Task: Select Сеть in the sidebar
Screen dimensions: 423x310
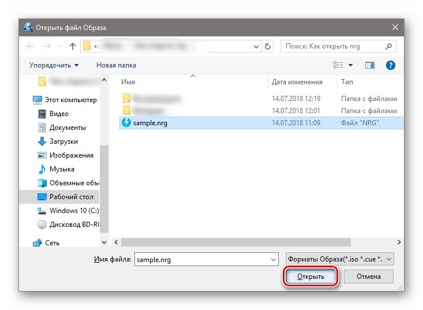Action: (x=46, y=243)
